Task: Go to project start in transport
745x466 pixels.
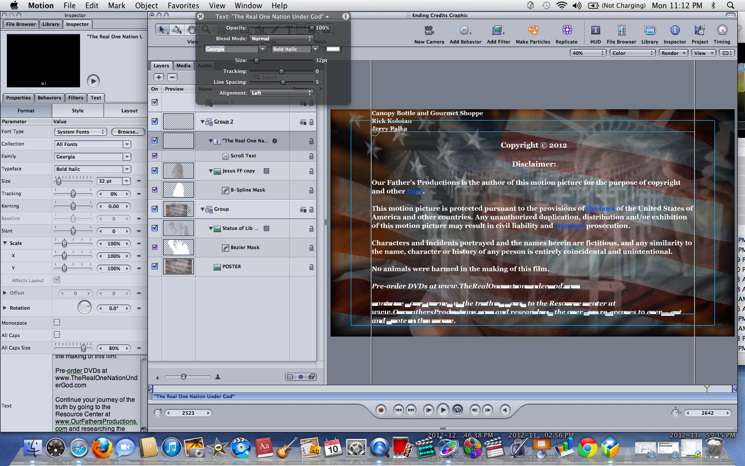Action: point(398,410)
